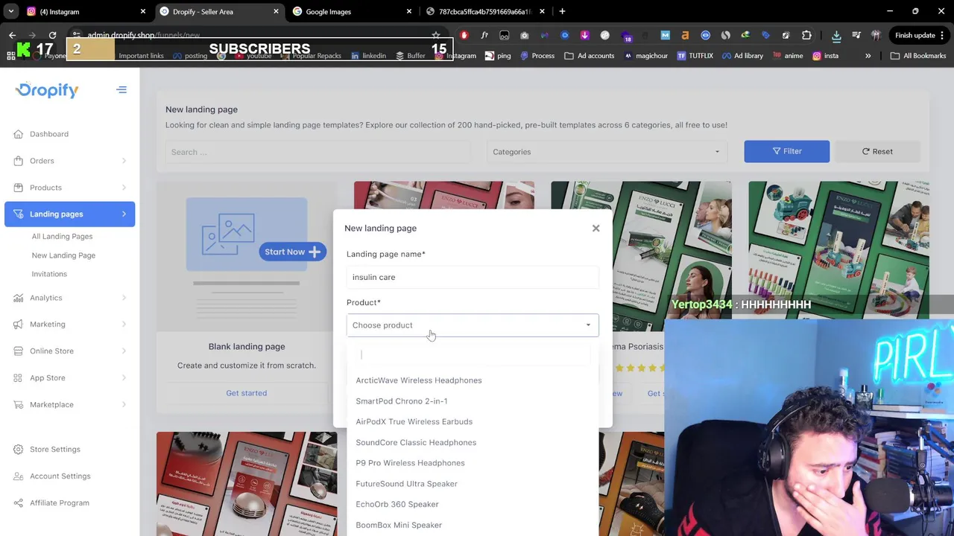Screen dimensions: 954x536
Task: Expand the App Store submenu chevron
Action: click(124, 378)
